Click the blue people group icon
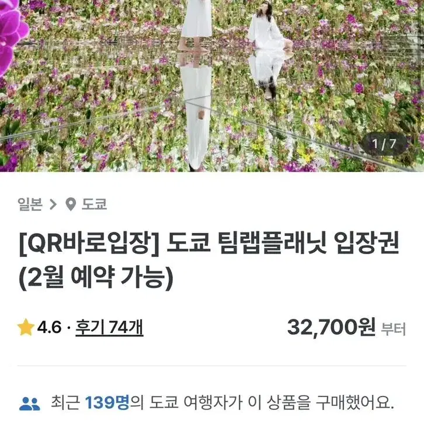This screenshot has width=424, height=424. 29,404
